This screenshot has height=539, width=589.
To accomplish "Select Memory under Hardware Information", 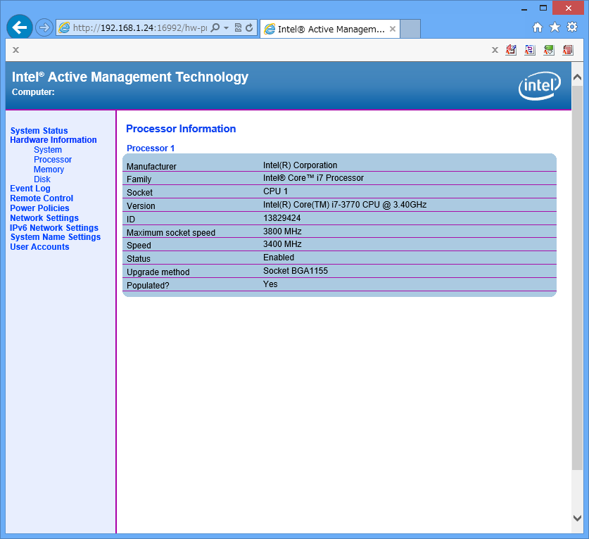I will pos(49,170).
